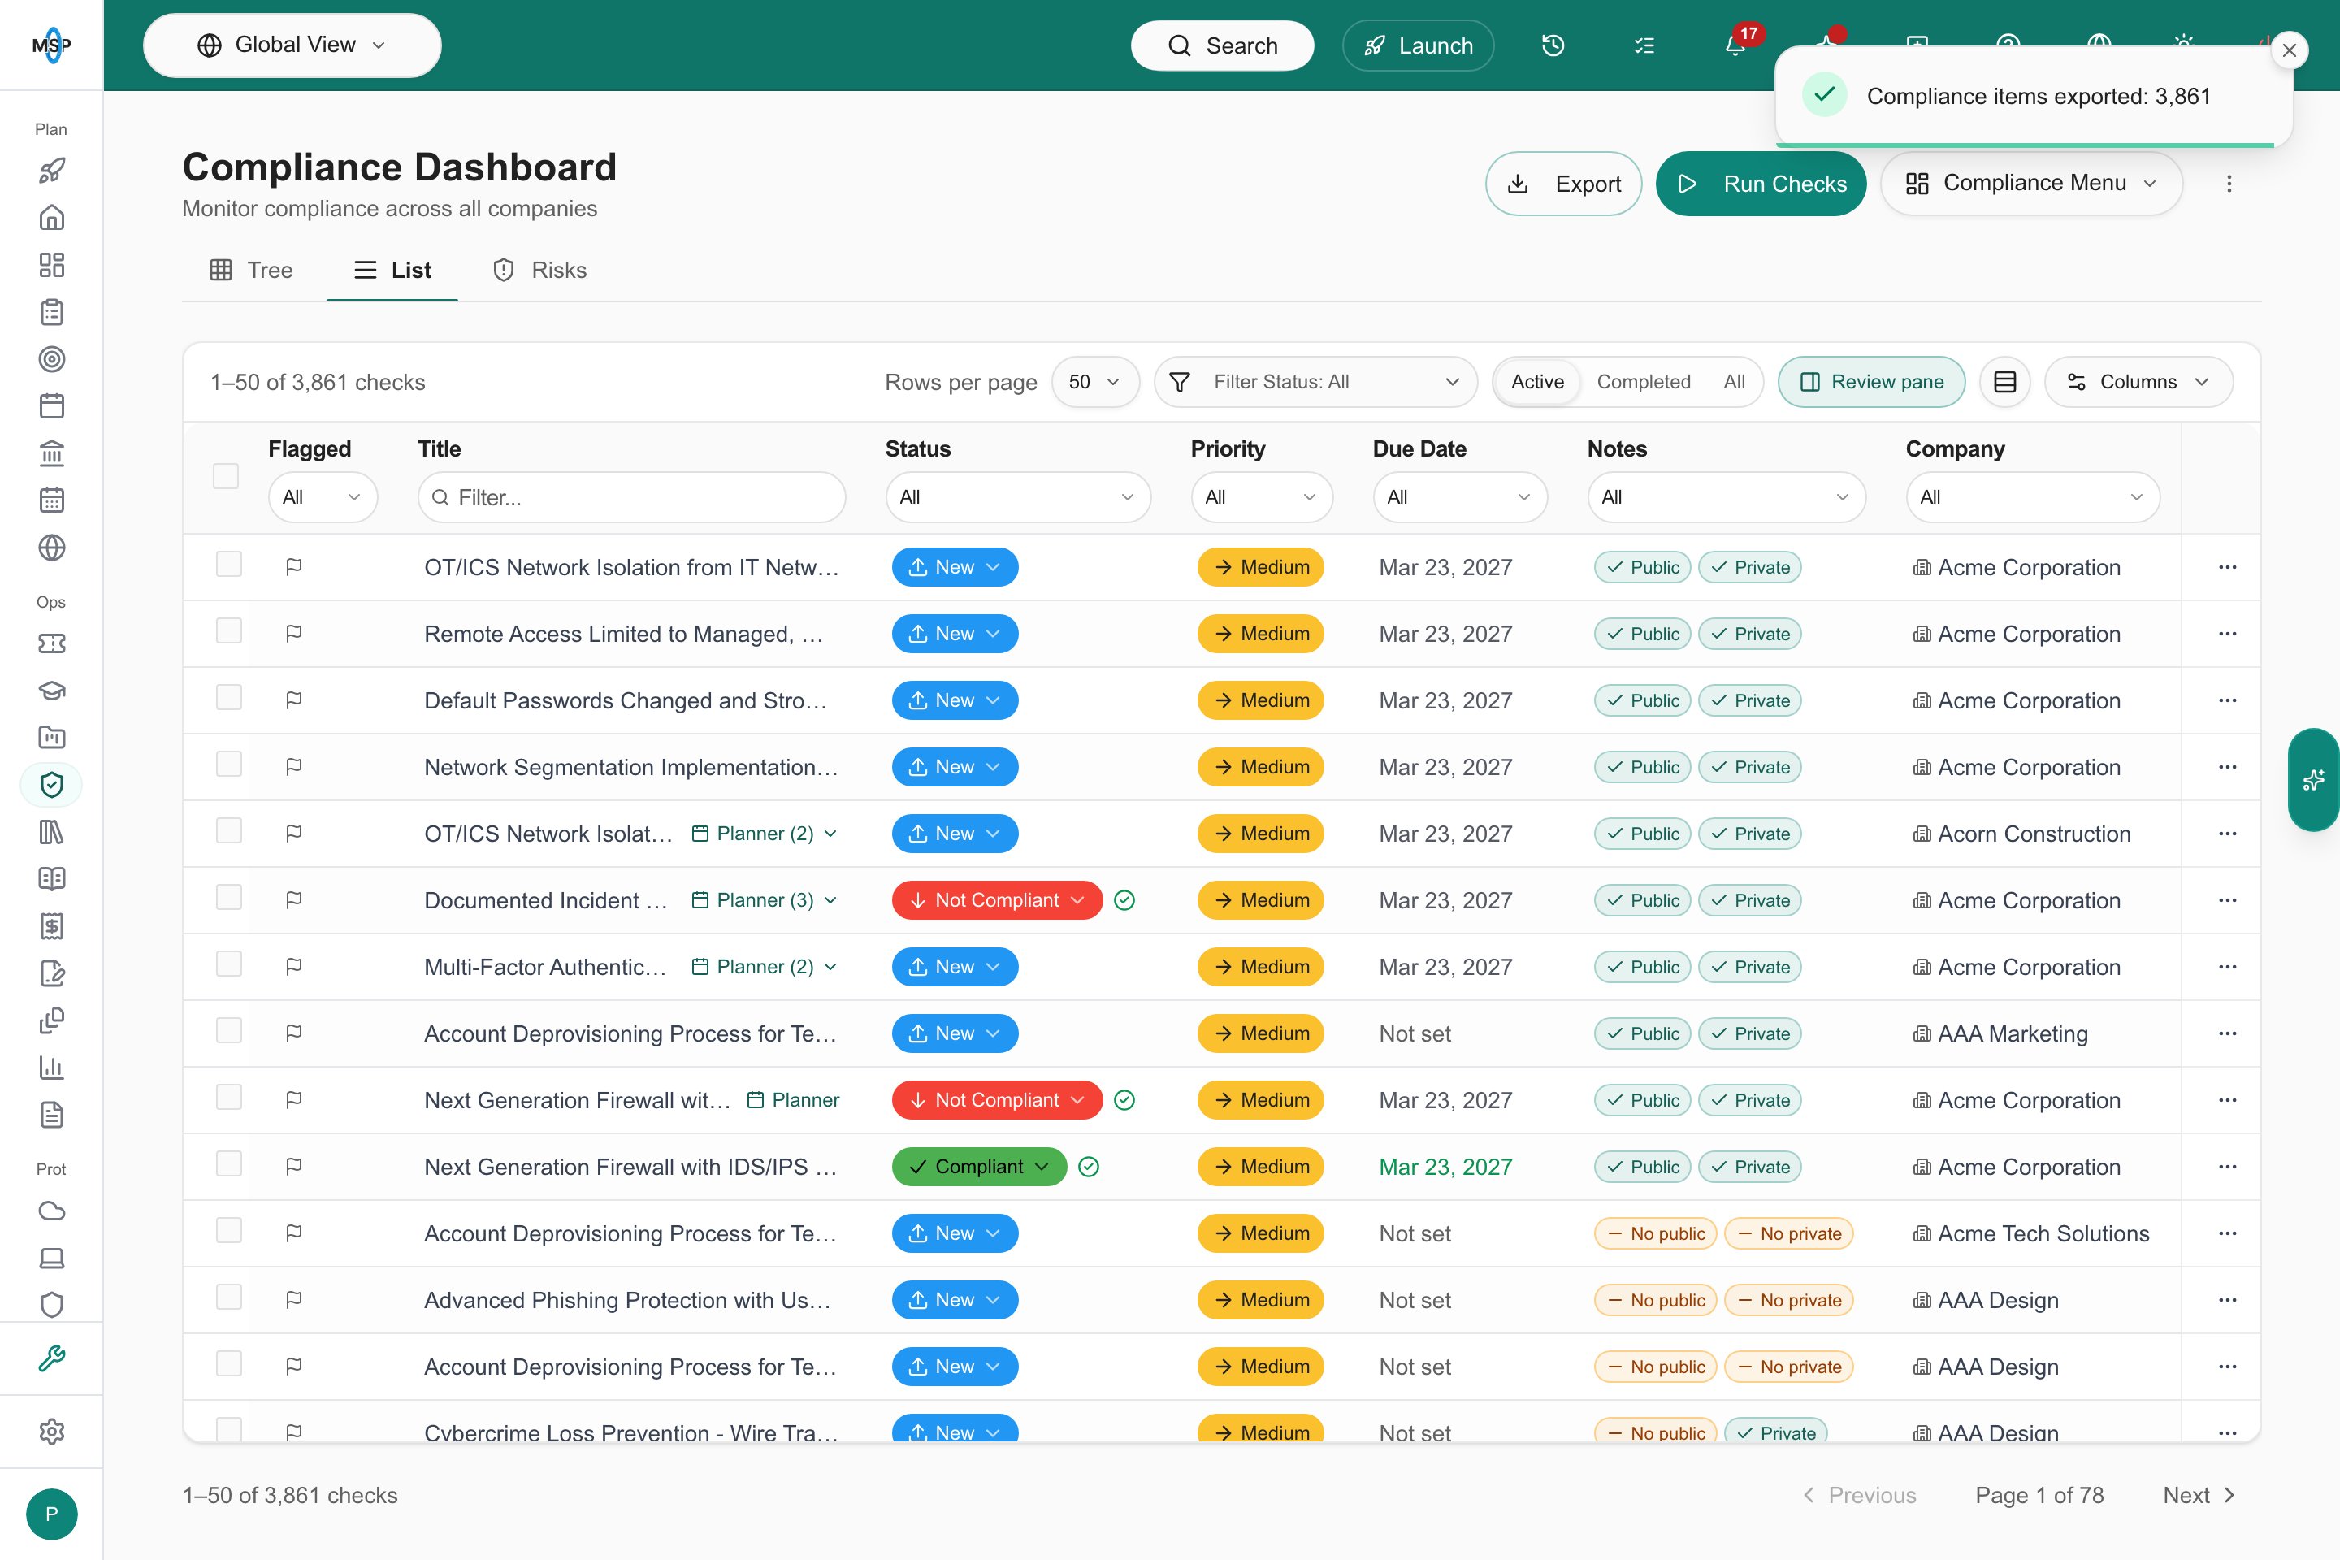Click the rocket icon in Plan sidebar
Viewport: 2340px width, 1560px height.
pyautogui.click(x=52, y=171)
